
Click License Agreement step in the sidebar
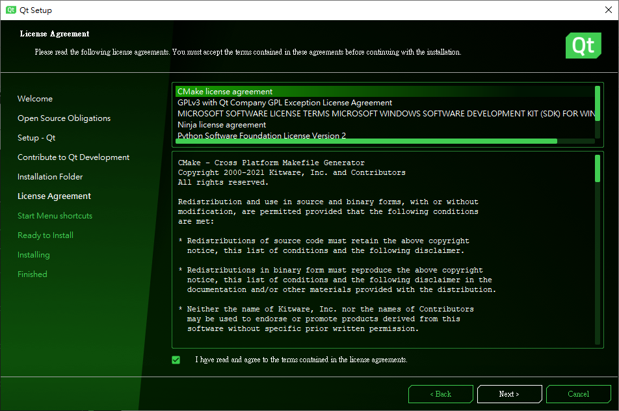pos(54,196)
